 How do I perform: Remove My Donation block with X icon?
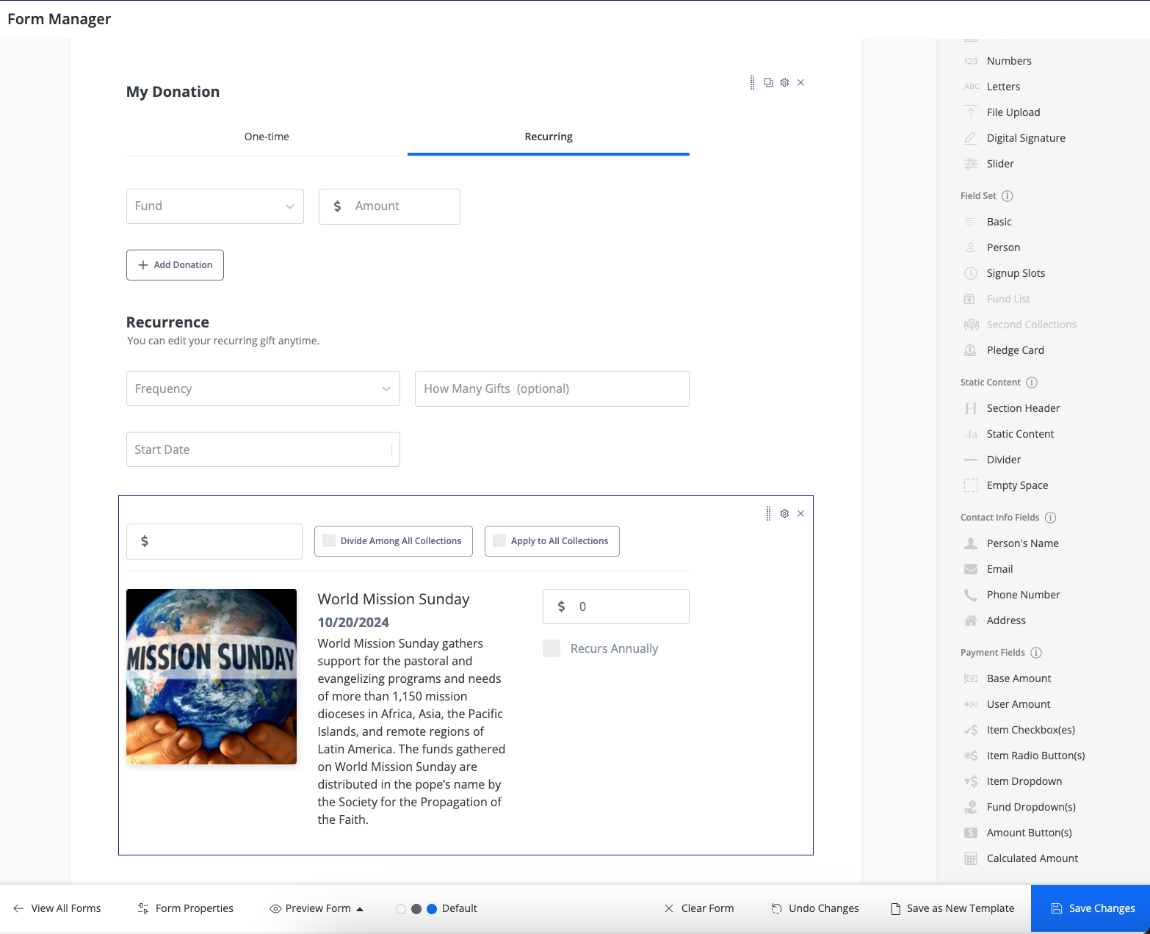click(800, 82)
